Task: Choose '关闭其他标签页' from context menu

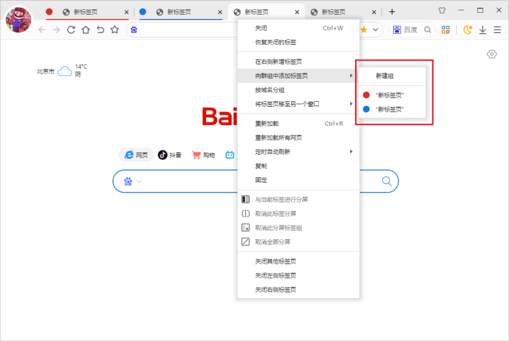Action: click(x=275, y=261)
